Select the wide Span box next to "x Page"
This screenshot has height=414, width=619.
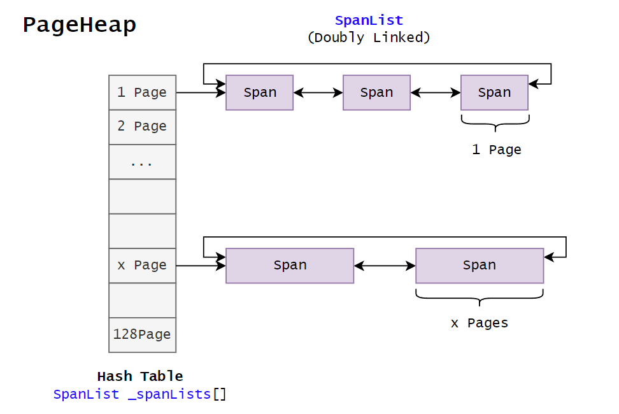pyautogui.click(x=290, y=266)
